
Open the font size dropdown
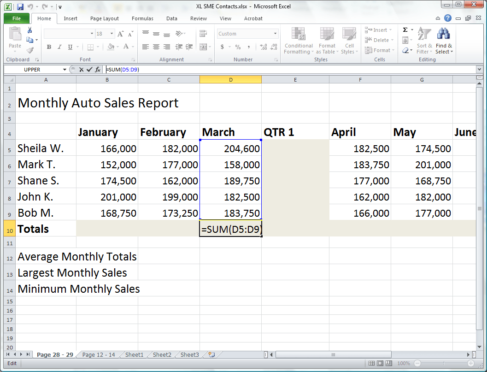111,34
